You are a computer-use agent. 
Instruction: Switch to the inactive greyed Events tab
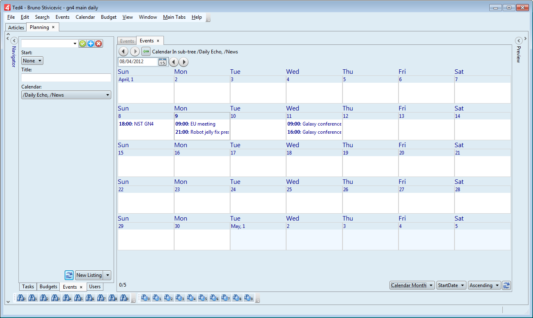(x=127, y=41)
